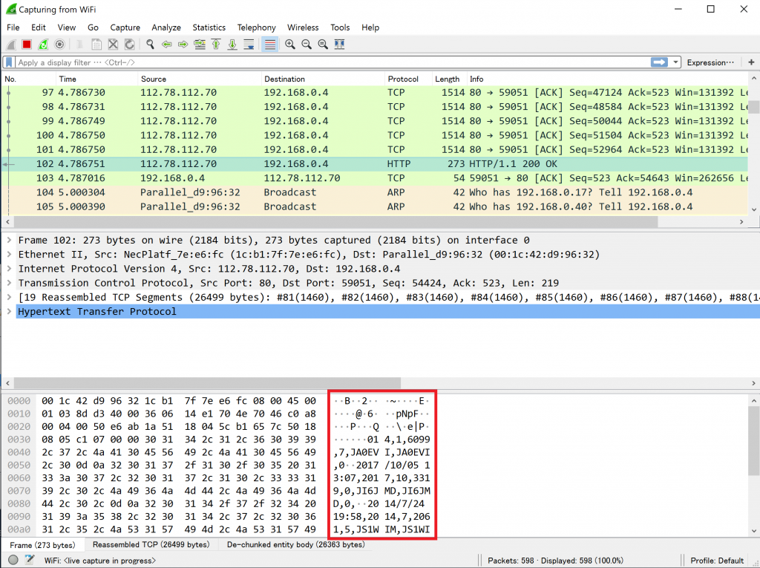Screen dimensions: 760x568
Task: Click the display filter input field
Action: 332,62
